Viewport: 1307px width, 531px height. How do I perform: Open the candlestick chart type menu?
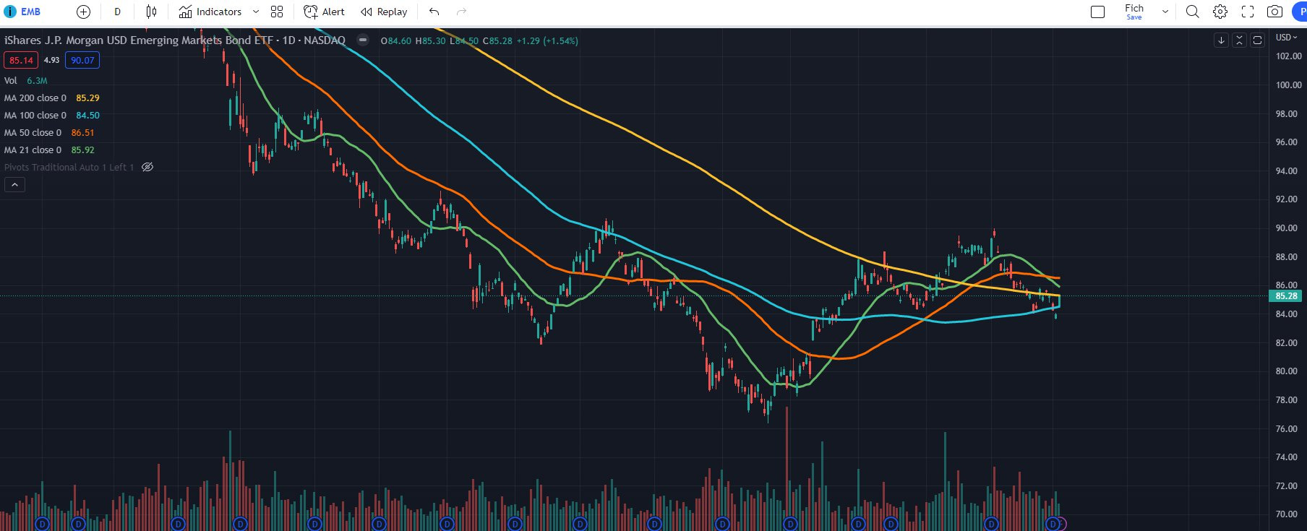pos(151,12)
